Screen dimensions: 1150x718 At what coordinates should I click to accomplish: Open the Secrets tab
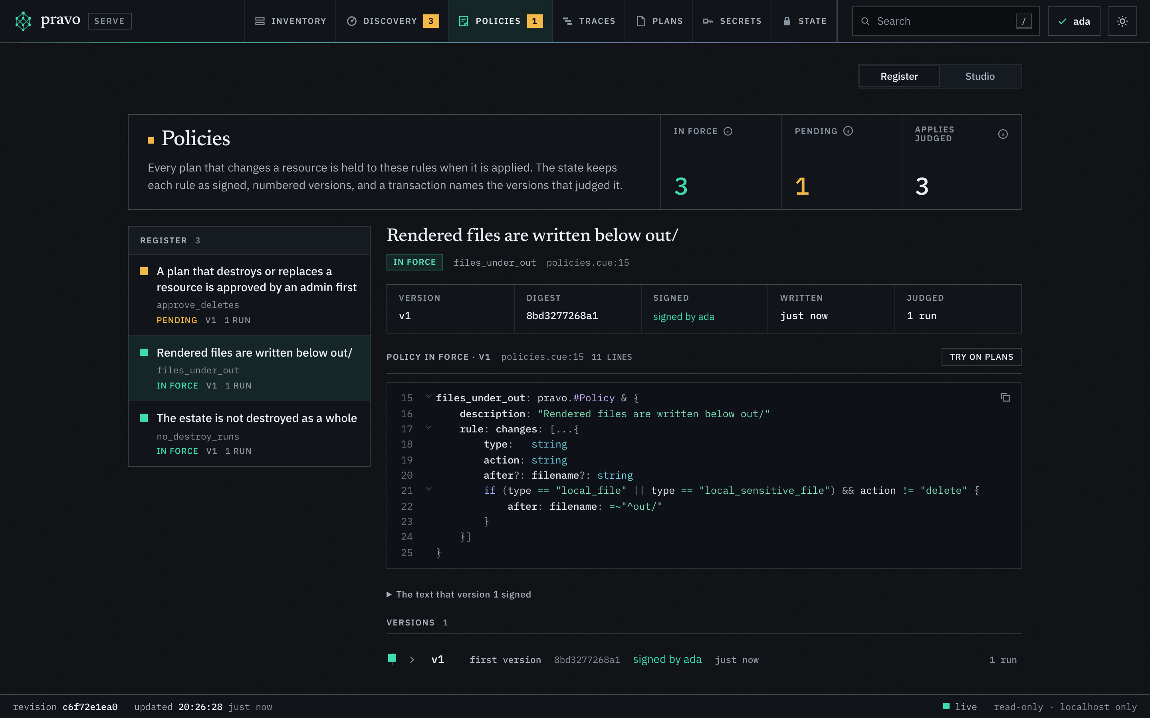[x=732, y=22]
